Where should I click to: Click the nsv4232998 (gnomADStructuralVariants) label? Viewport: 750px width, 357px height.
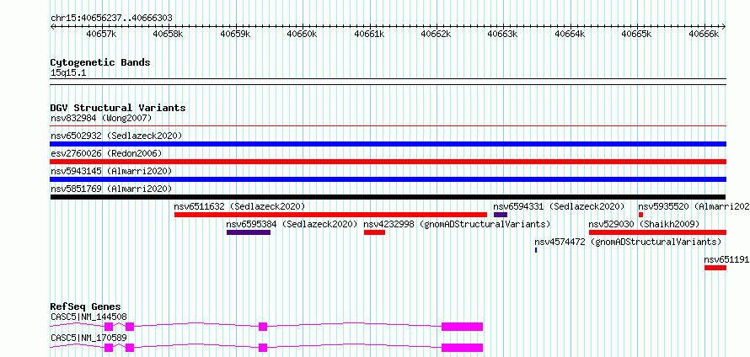(457, 224)
